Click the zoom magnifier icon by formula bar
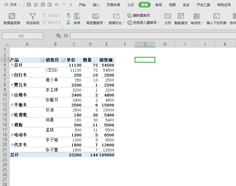236x186 pixels. [59, 36]
